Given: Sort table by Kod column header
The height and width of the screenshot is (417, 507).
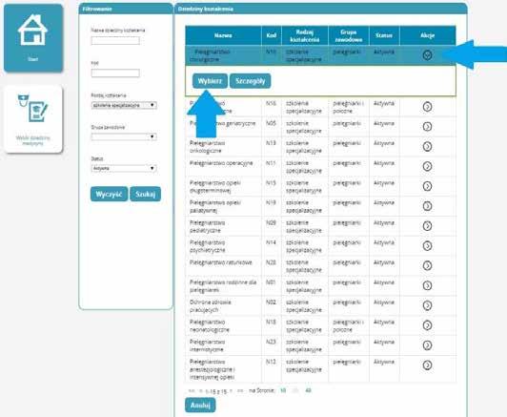Looking at the screenshot, I should (x=272, y=35).
